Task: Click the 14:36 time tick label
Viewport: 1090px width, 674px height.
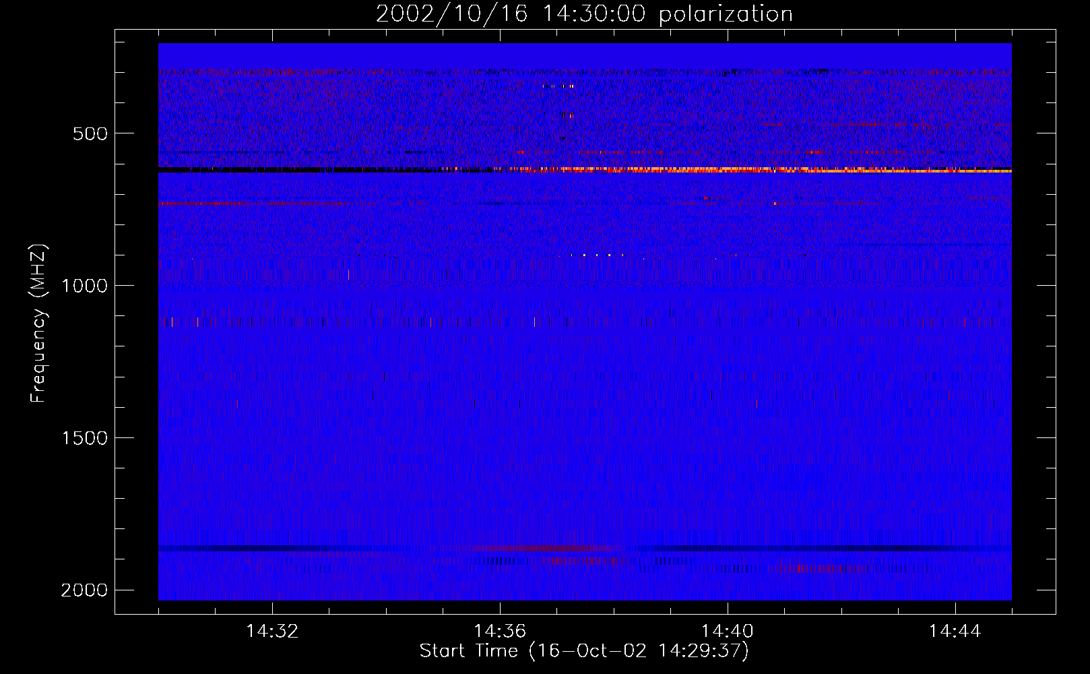Action: [x=501, y=632]
